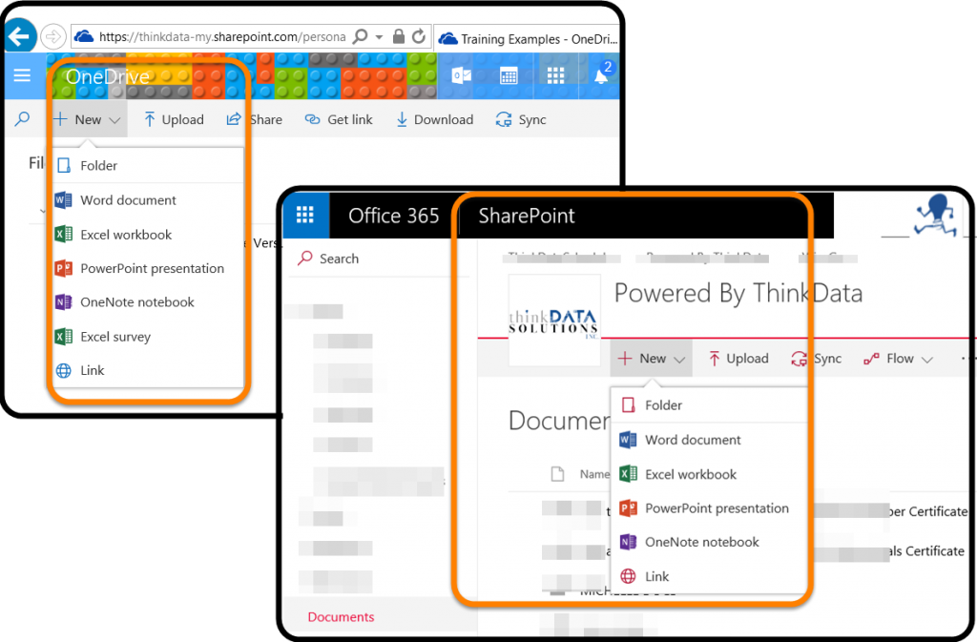Open calendar icon in OneDrive header

click(509, 76)
